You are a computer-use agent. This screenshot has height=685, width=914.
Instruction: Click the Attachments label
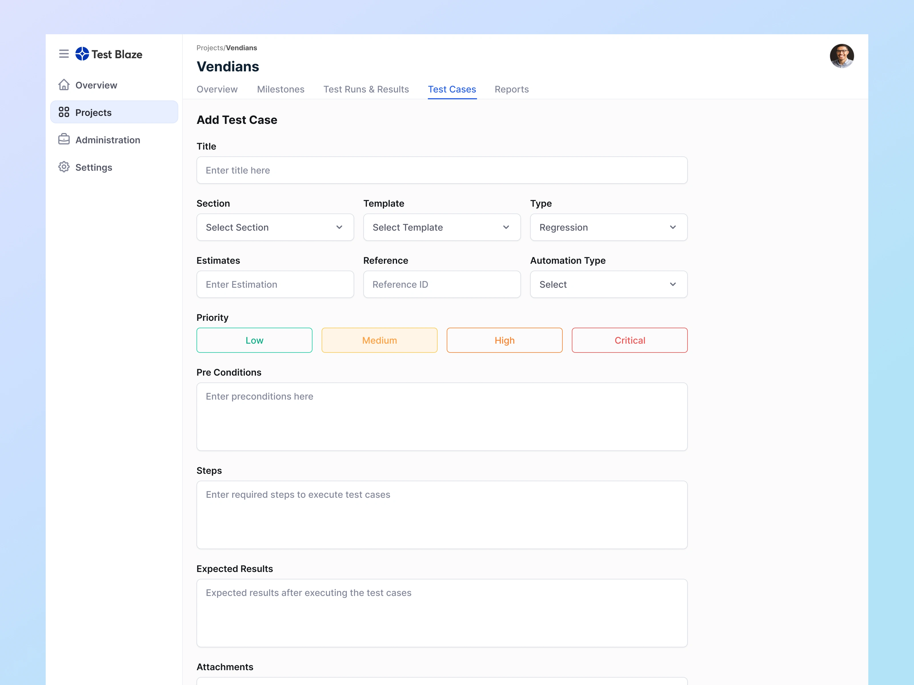(x=225, y=667)
